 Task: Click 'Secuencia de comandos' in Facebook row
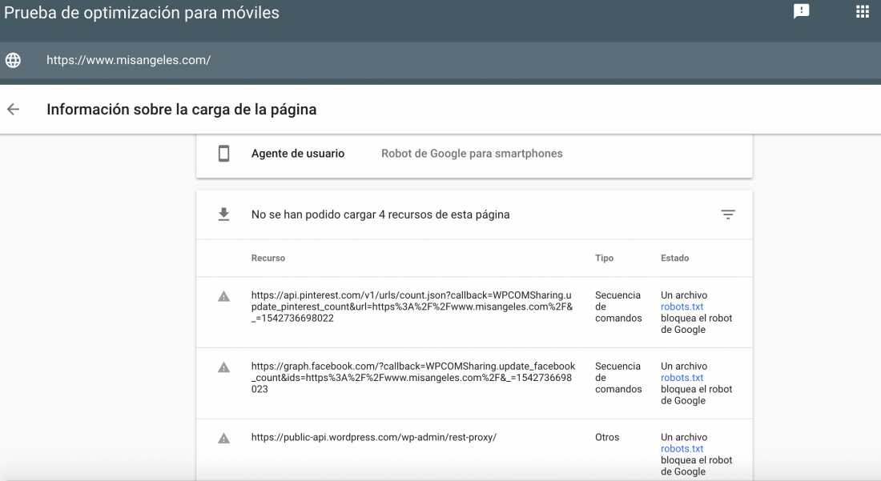tap(618, 378)
